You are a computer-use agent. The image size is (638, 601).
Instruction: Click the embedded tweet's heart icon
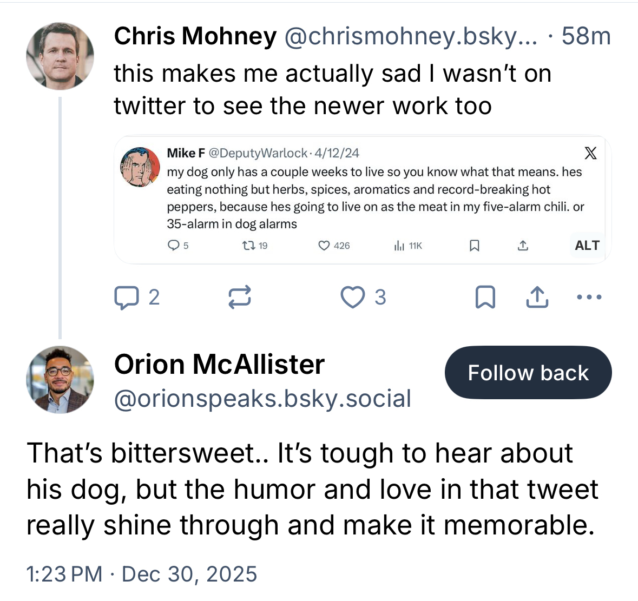point(324,246)
